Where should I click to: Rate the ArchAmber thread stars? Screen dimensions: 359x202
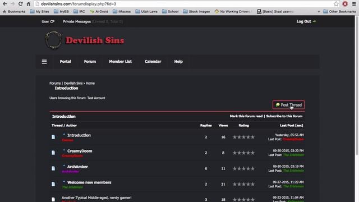[x=243, y=168]
